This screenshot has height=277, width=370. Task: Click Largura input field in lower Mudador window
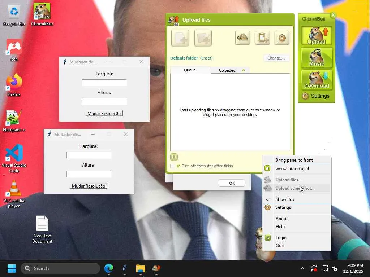pos(89,155)
